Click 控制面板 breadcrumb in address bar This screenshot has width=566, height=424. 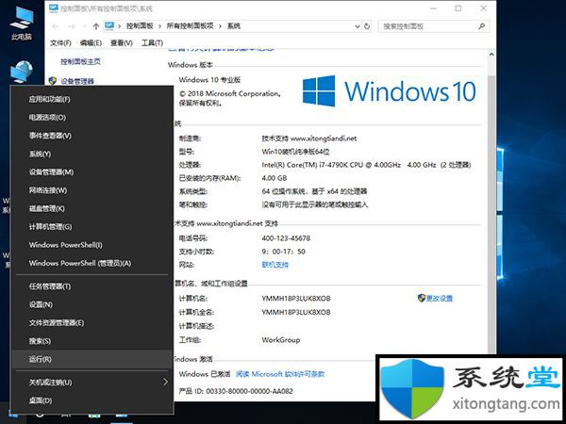point(140,26)
